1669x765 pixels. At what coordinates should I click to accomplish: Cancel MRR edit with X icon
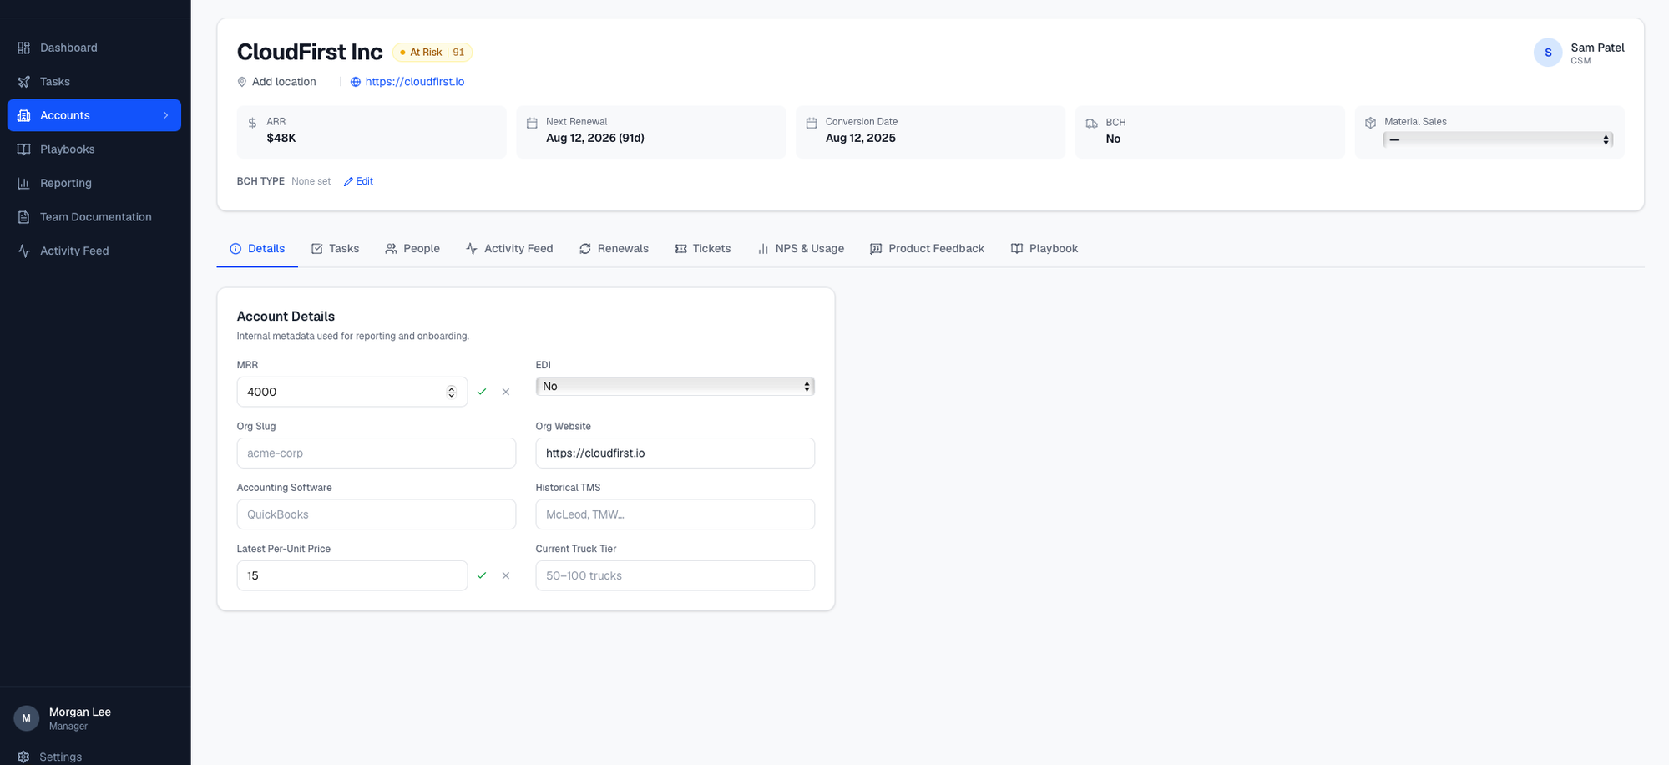point(506,392)
